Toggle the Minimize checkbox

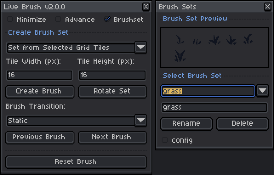[x=10, y=20]
